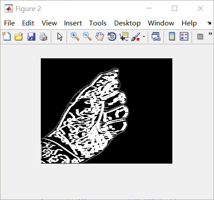Print the figure with printer icon

43,36
